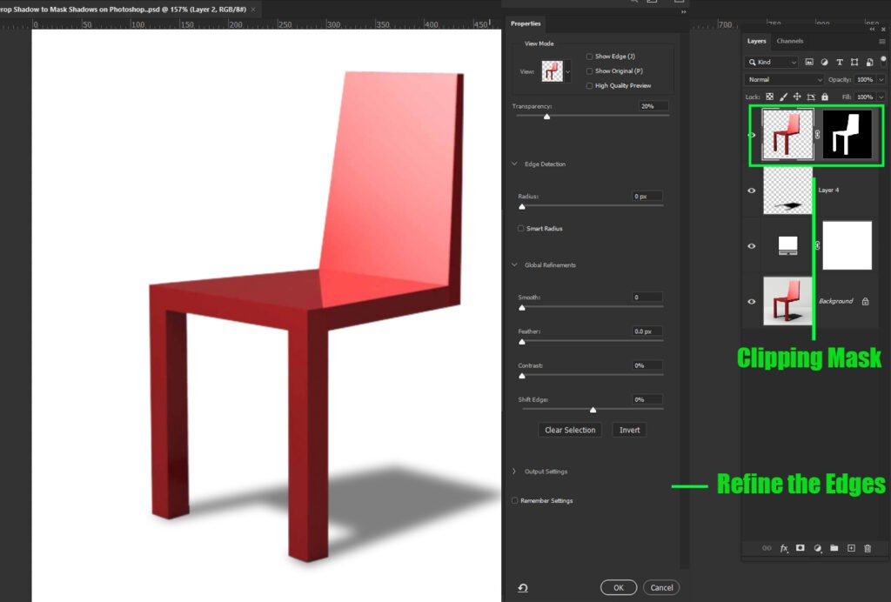Click the Invert button

click(x=629, y=429)
